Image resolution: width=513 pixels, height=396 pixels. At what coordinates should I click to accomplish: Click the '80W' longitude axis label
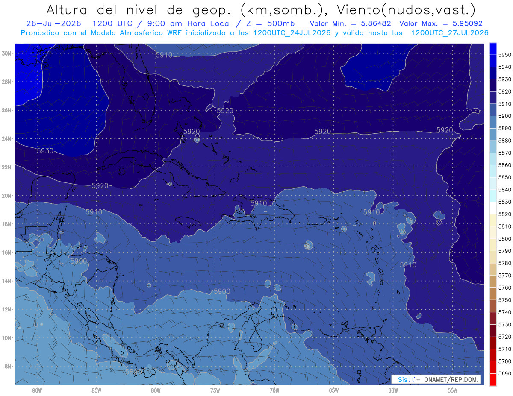(156, 391)
